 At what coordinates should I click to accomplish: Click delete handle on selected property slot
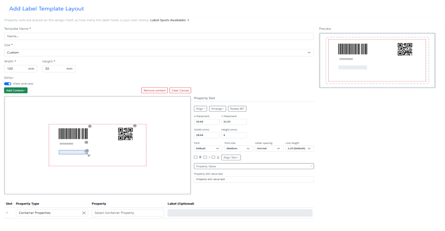[x=87, y=151]
